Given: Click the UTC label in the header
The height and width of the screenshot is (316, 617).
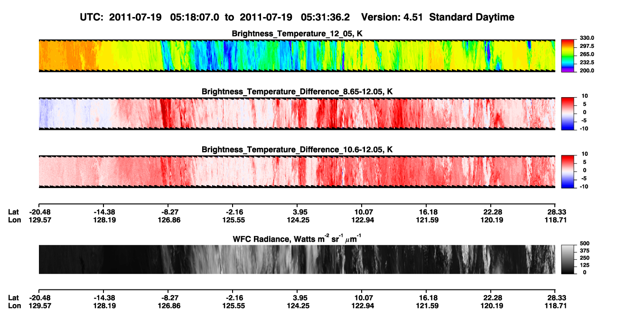Looking at the screenshot, I should (x=92, y=17).
